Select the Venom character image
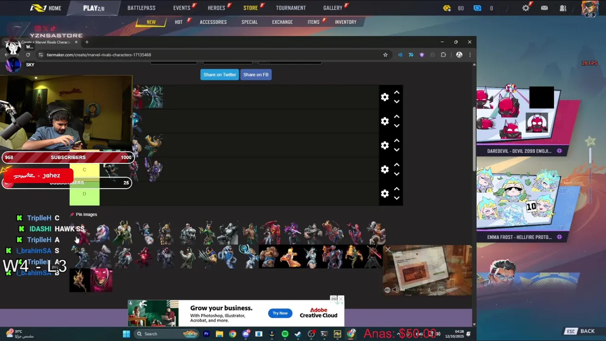 (x=166, y=257)
